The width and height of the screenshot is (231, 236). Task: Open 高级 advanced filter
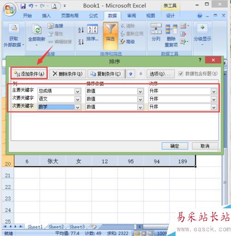127,42
